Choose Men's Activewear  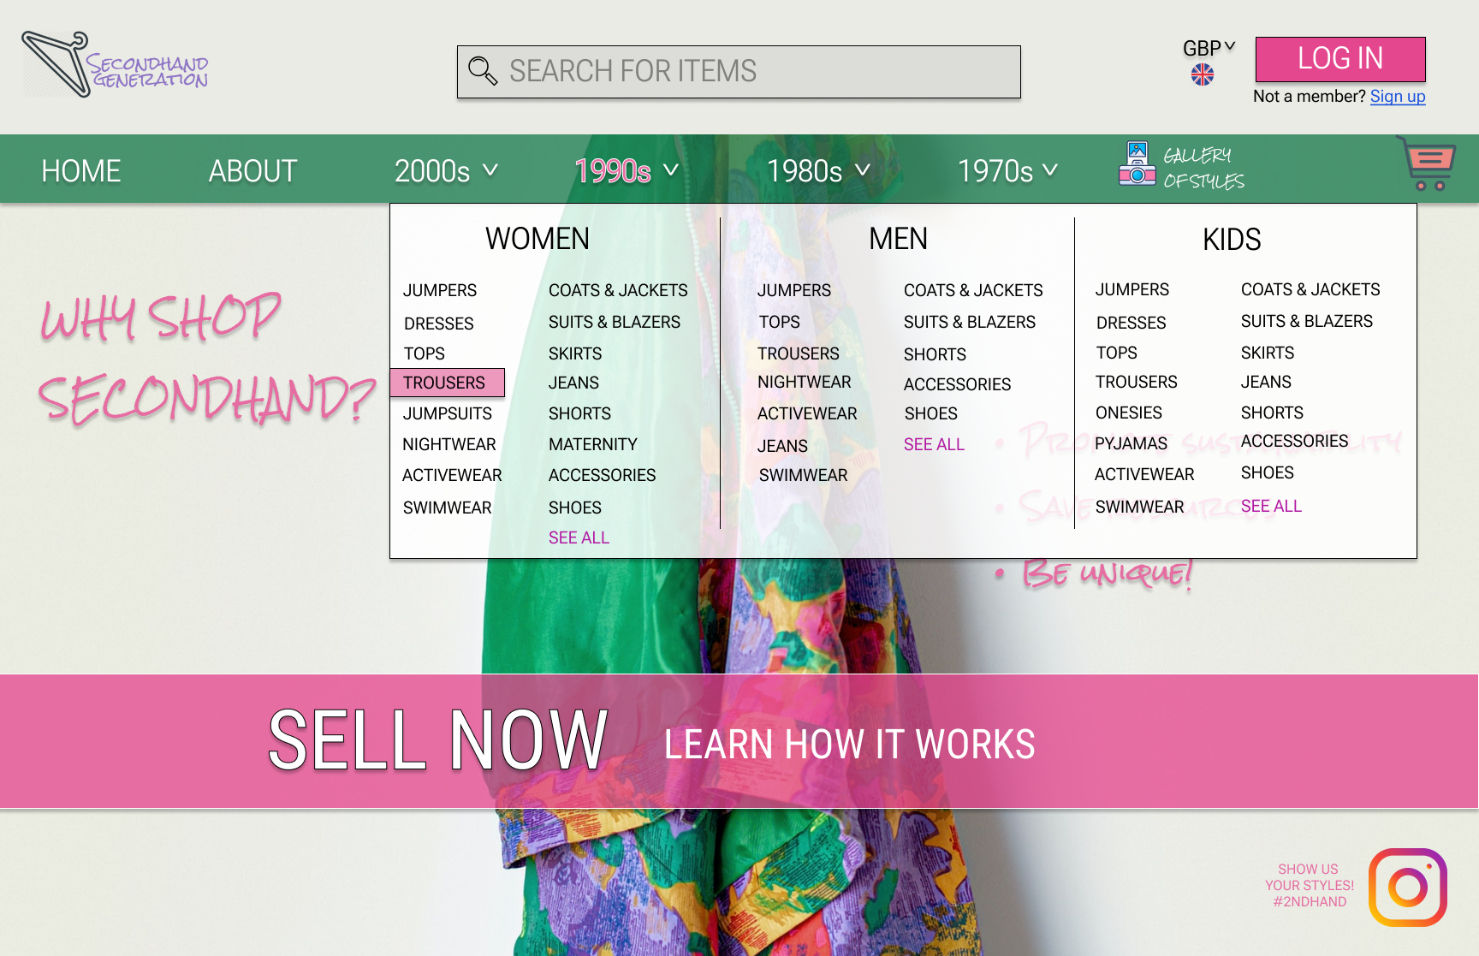point(807,414)
